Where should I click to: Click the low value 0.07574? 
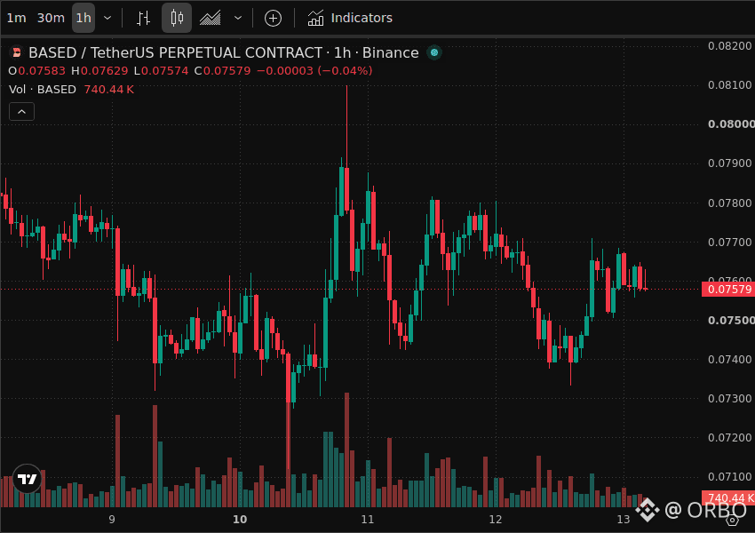coord(164,71)
